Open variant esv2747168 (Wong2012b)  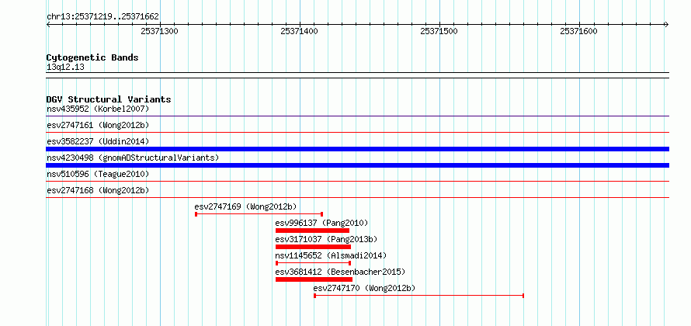[98, 190]
